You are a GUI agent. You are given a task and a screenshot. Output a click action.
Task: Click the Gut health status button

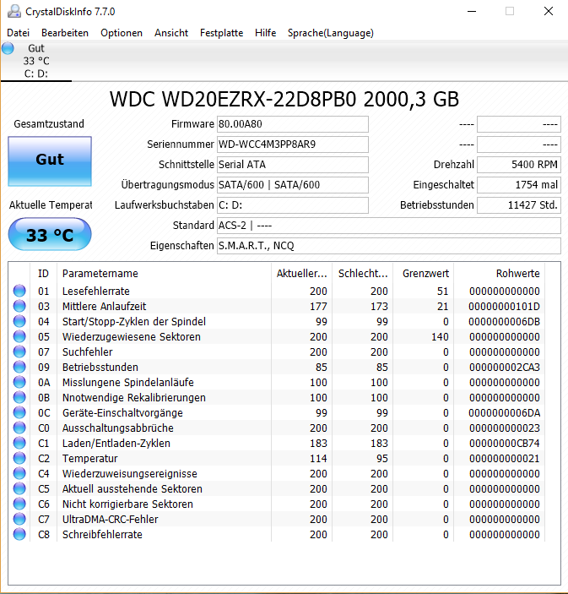tap(50, 161)
